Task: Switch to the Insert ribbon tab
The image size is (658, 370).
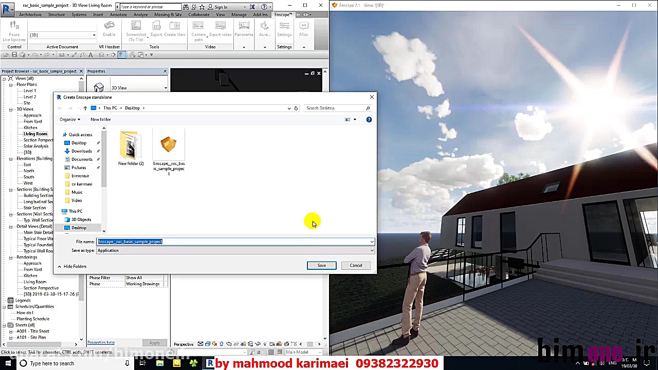Action: [x=98, y=14]
